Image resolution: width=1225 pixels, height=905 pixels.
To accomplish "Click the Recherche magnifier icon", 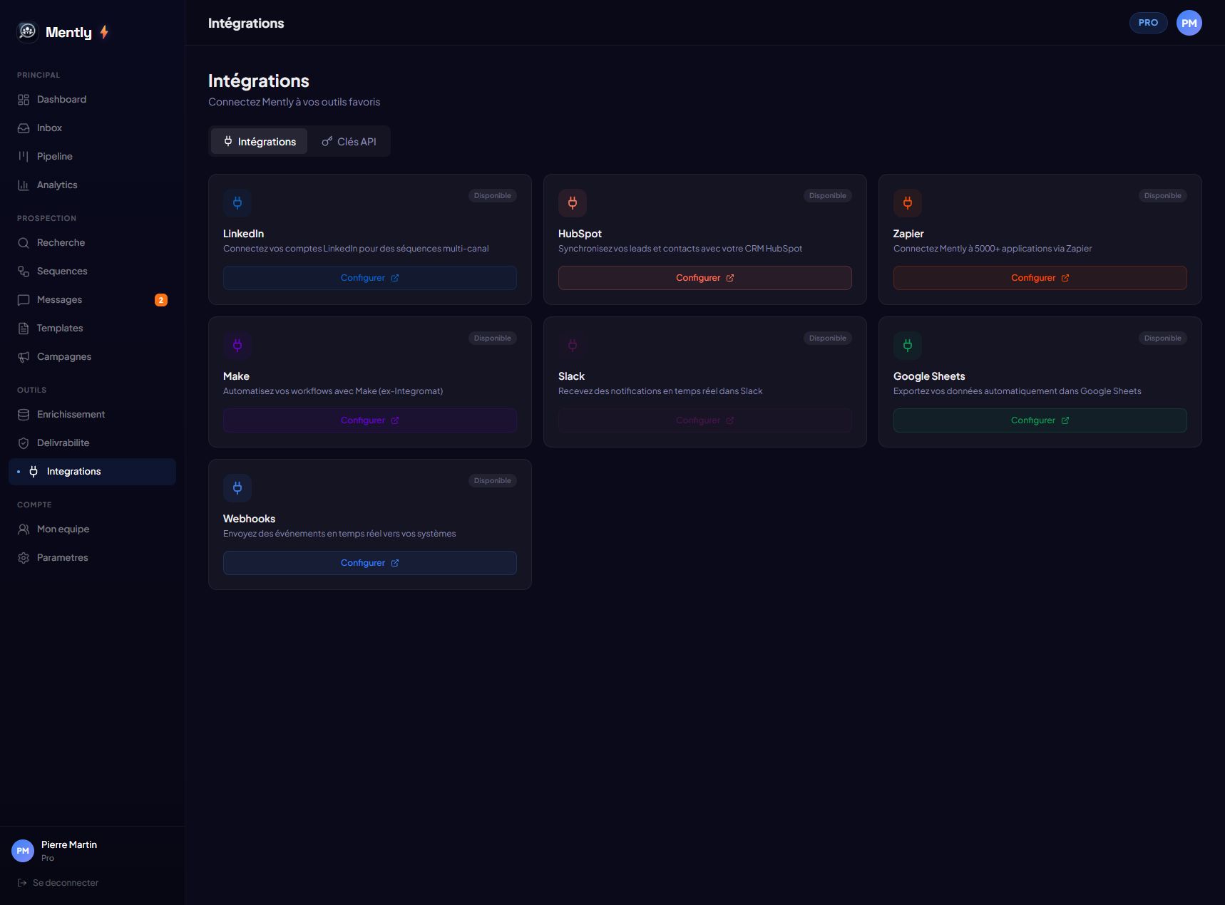I will [24, 243].
